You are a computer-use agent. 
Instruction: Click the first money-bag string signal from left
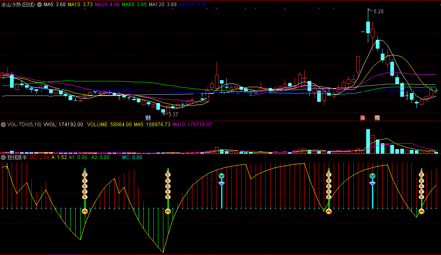point(85,186)
